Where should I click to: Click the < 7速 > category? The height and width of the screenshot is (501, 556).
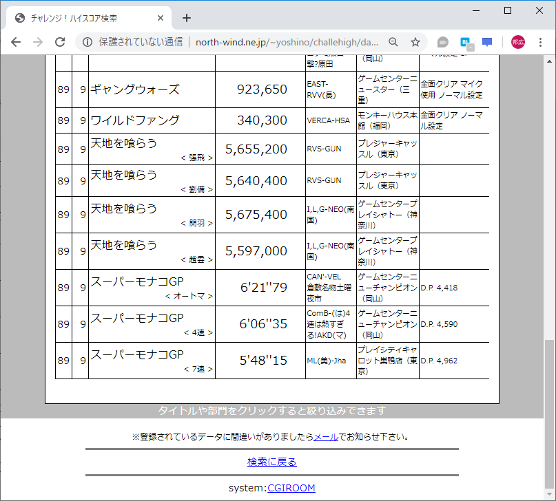[198, 369]
